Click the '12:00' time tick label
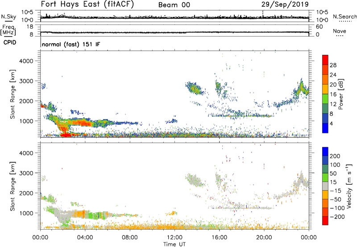357x247 pixels. tap(174, 238)
